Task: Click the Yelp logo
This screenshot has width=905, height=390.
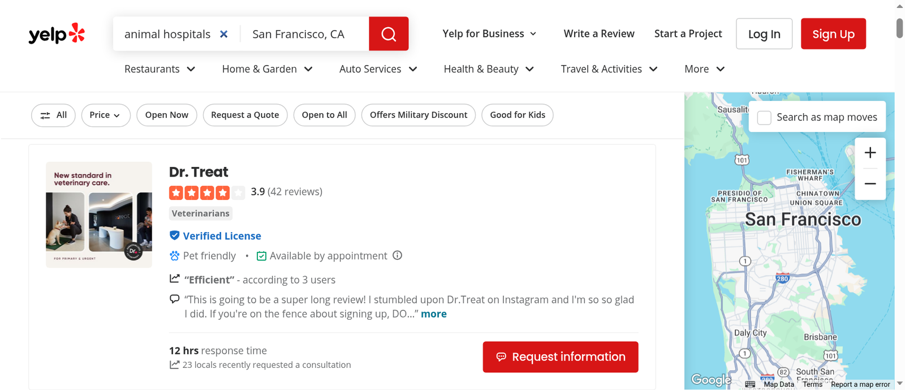Action: click(x=57, y=34)
